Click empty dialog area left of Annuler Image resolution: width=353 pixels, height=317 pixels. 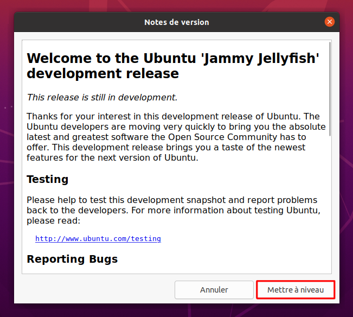pos(94,290)
